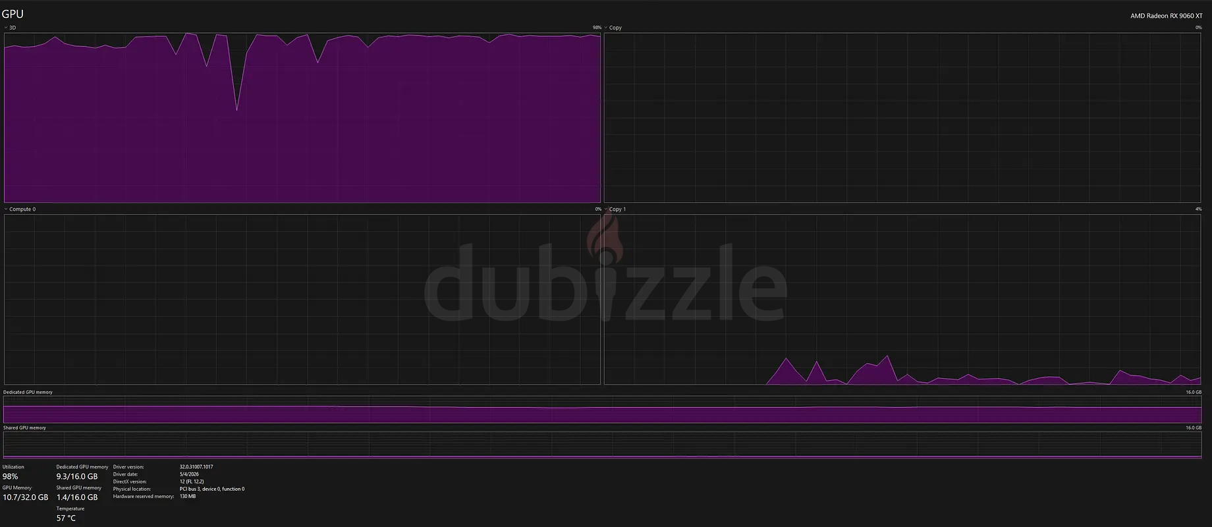This screenshot has width=1212, height=527.
Task: Click the DirectX version: label
Action: click(129, 482)
